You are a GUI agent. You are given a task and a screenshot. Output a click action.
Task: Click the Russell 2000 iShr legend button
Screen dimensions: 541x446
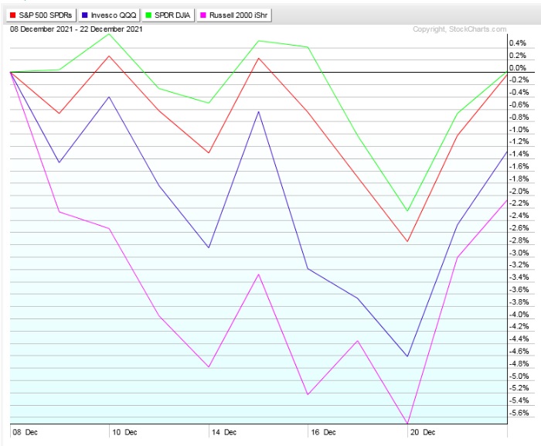tap(234, 15)
